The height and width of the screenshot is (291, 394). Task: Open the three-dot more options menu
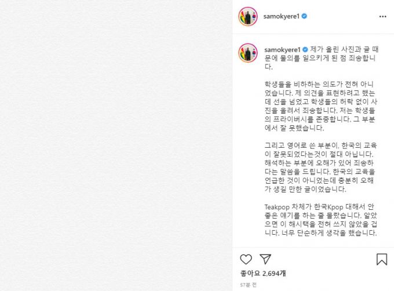pyautogui.click(x=382, y=17)
